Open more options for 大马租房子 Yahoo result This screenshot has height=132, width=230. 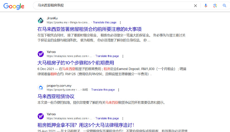coord(123,56)
